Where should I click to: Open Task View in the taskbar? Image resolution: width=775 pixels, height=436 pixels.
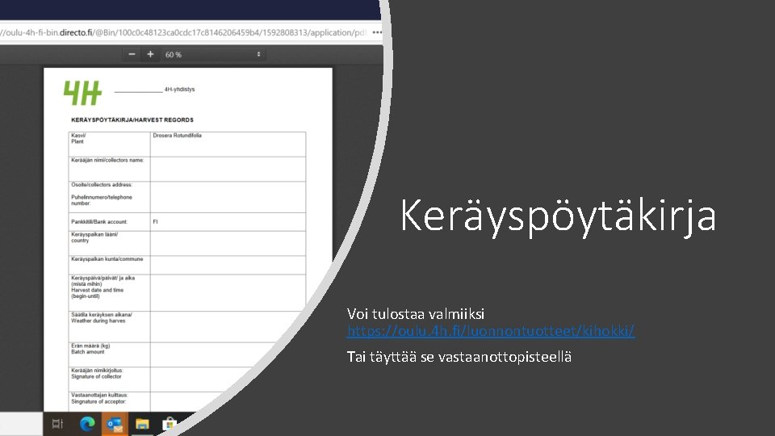click(57, 424)
